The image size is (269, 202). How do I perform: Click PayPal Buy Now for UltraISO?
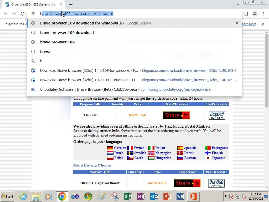click(x=217, y=115)
